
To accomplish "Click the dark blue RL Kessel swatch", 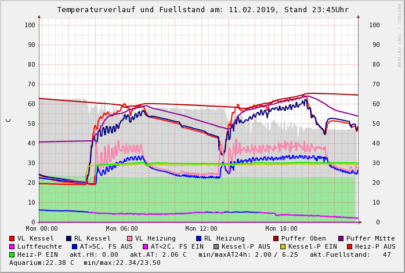I will coord(68,238).
